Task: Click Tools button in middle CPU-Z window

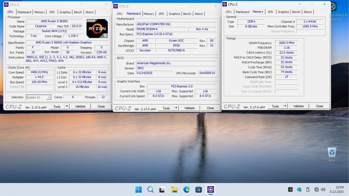Action: point(166,108)
